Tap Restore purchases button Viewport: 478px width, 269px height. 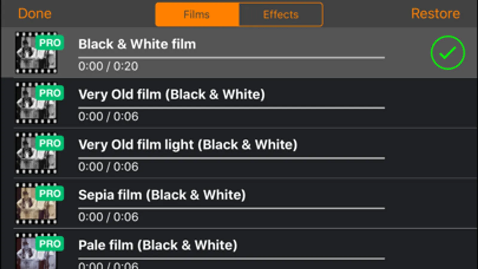point(435,14)
